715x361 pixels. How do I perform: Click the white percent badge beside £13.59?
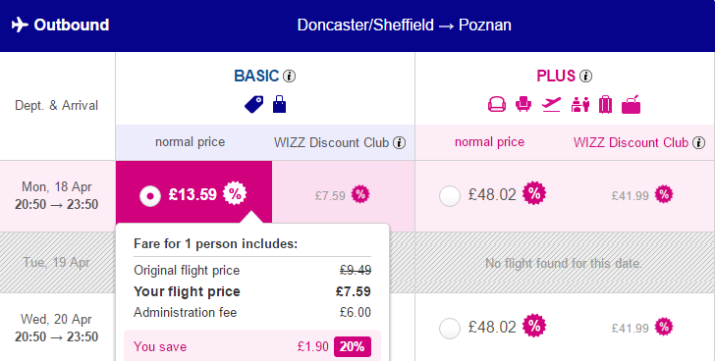tap(235, 193)
